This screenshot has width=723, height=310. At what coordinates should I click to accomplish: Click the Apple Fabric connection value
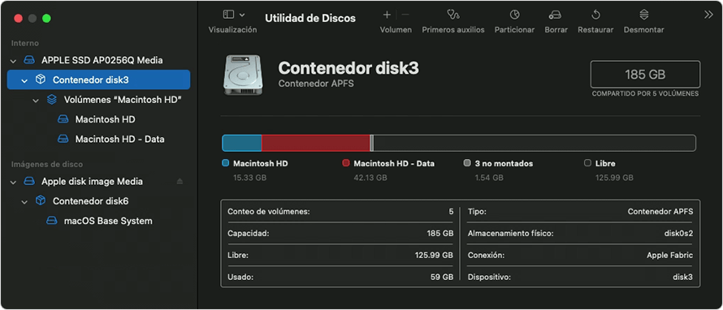coord(669,255)
